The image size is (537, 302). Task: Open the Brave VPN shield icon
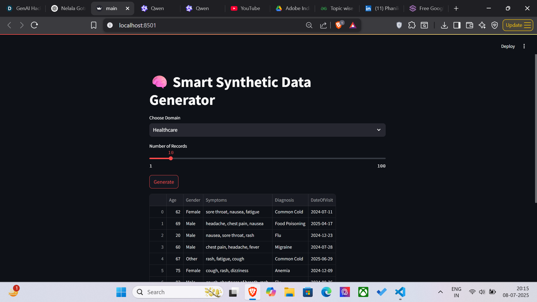coord(494,25)
